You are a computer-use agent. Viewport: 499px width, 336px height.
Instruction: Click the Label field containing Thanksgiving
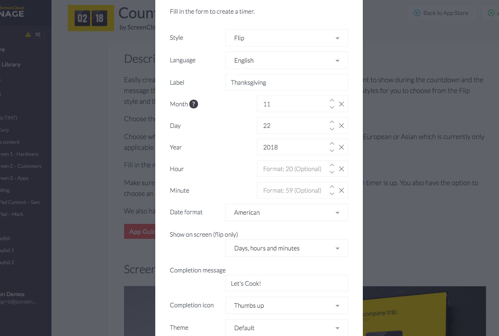pos(287,82)
